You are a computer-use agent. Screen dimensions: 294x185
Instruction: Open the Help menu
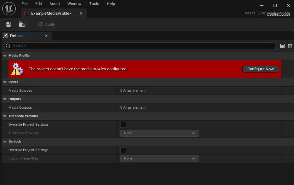tap(111, 4)
